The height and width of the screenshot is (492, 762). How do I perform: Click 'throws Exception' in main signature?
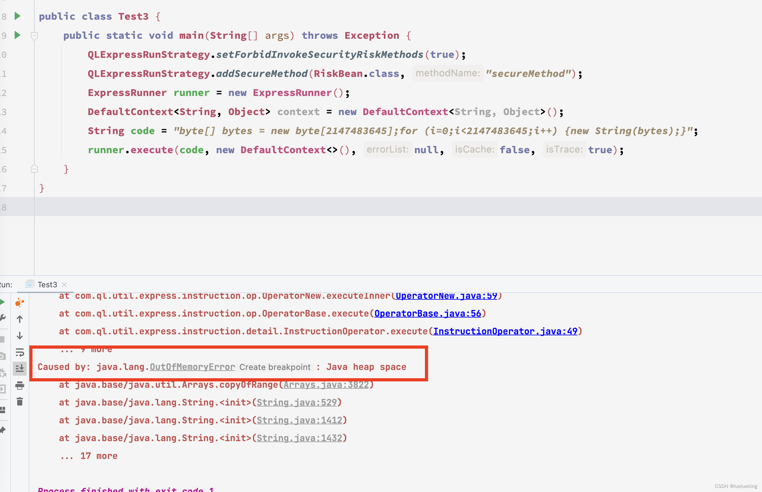tap(350, 36)
